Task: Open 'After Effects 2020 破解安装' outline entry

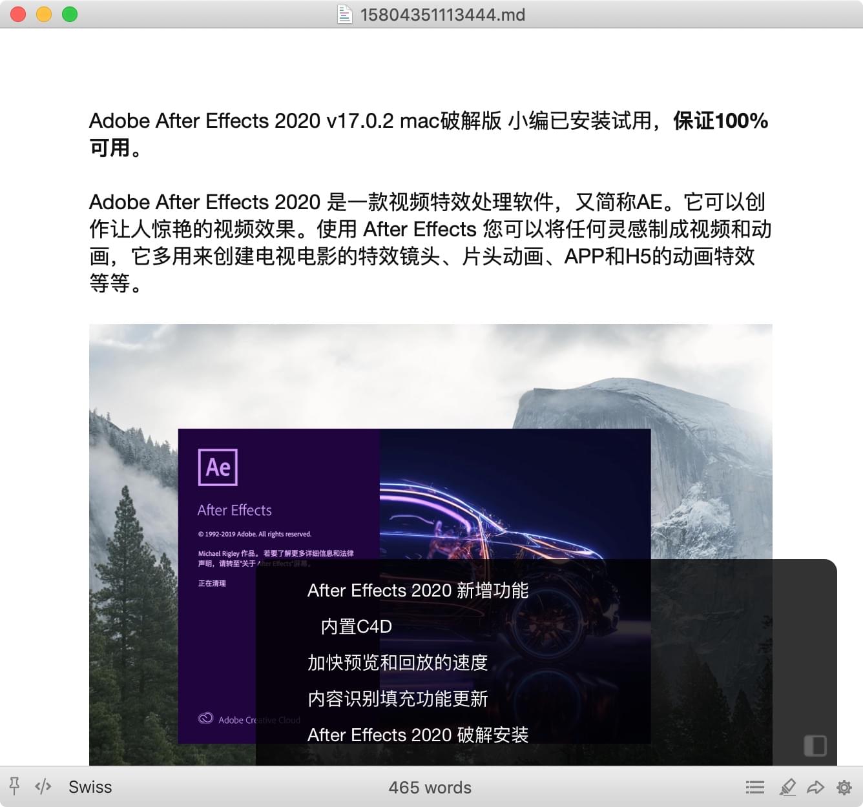Action: tap(418, 735)
